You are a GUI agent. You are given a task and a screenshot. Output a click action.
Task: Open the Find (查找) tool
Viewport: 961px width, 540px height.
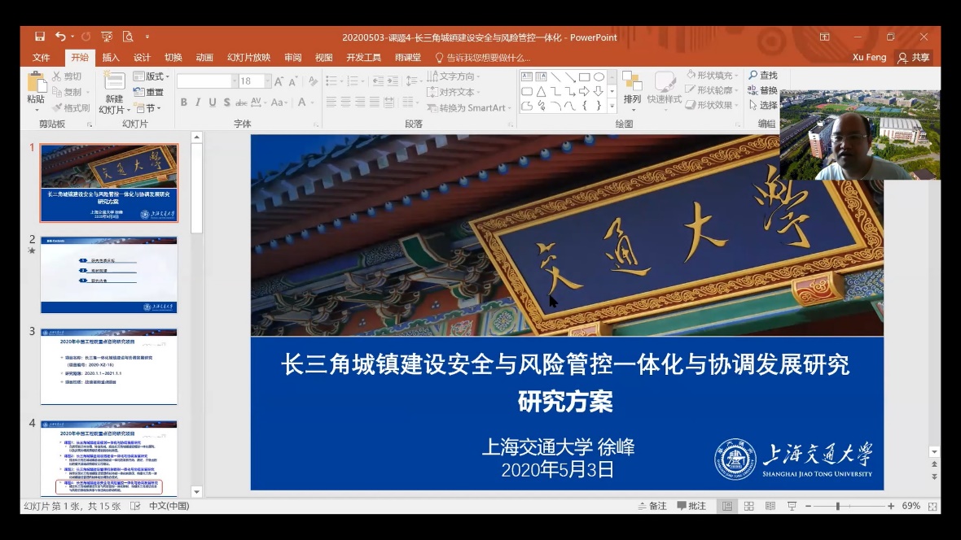[x=764, y=74]
